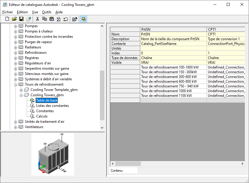Click the New catalog file icon
Screen dimensions: 249x183
(x=7, y=19)
